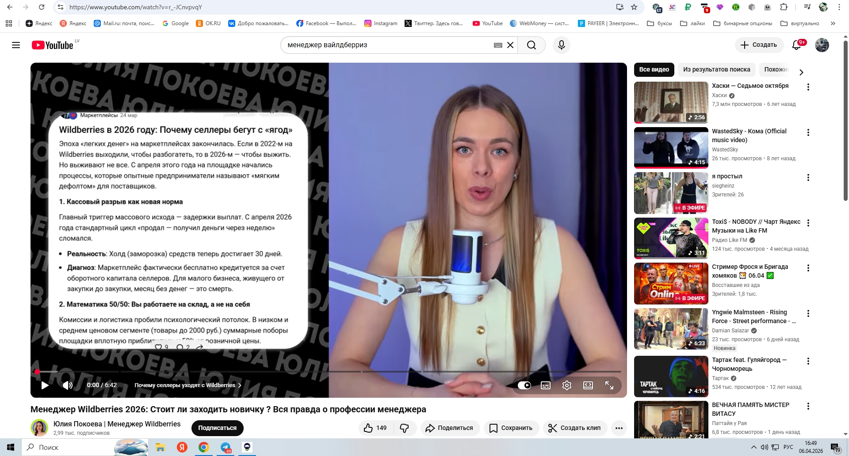This screenshot has height=456, width=849.
Task: Open YouTube notifications bell
Action: 796,45
